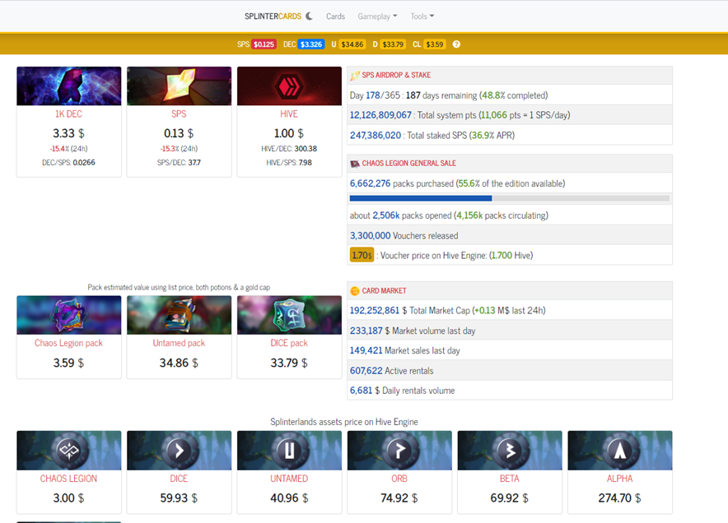Click the HIVE logo image
This screenshot has width=728, height=523.
coord(289,86)
